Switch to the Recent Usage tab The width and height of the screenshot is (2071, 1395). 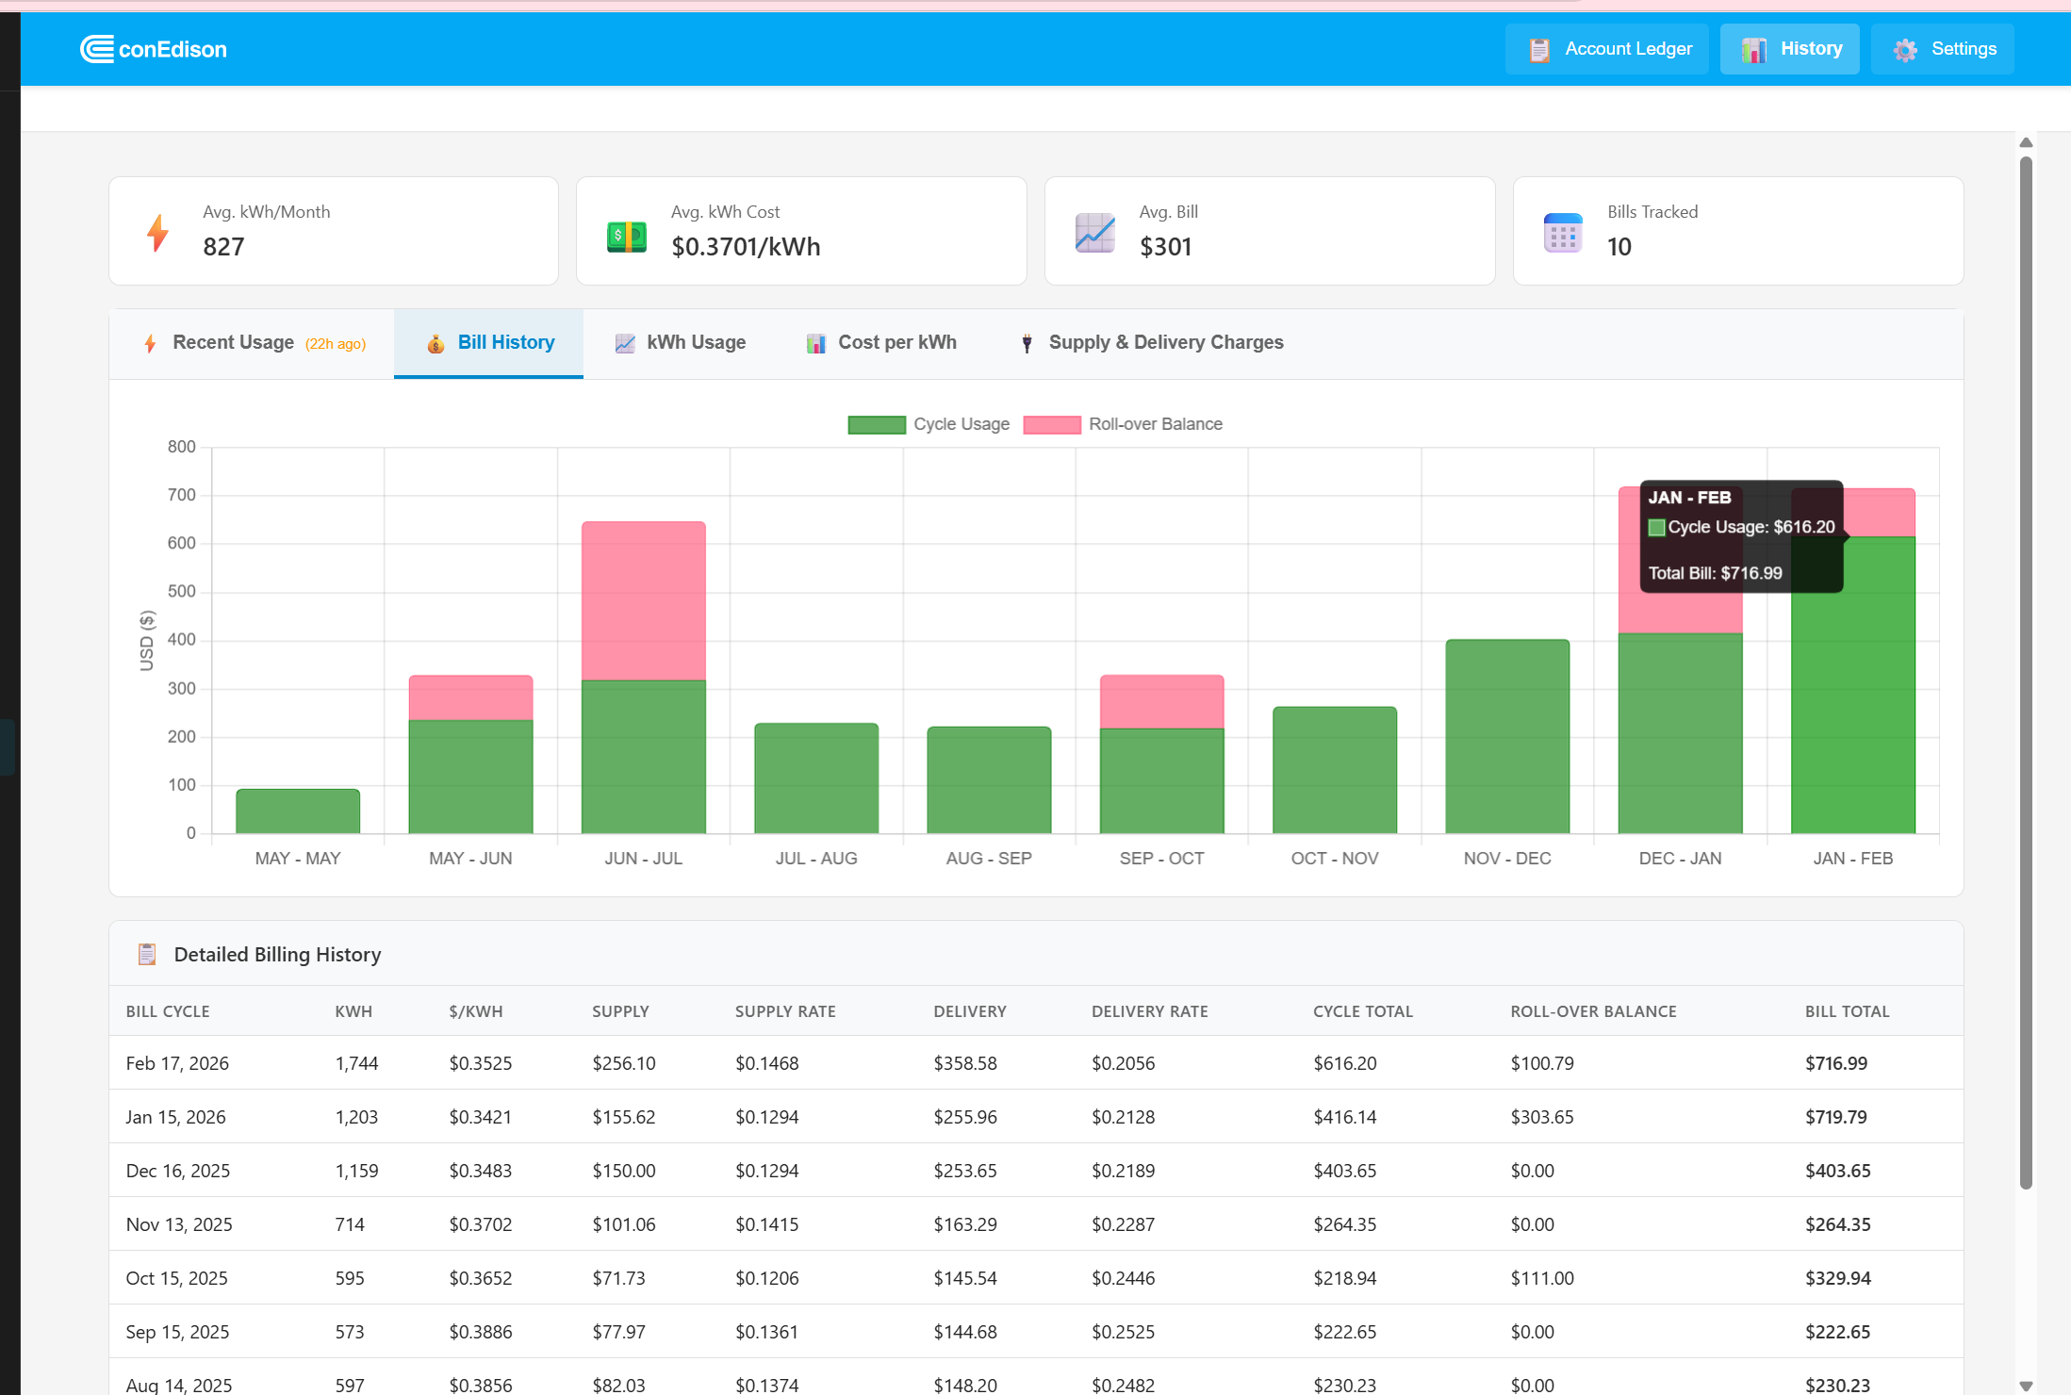pos(253,343)
